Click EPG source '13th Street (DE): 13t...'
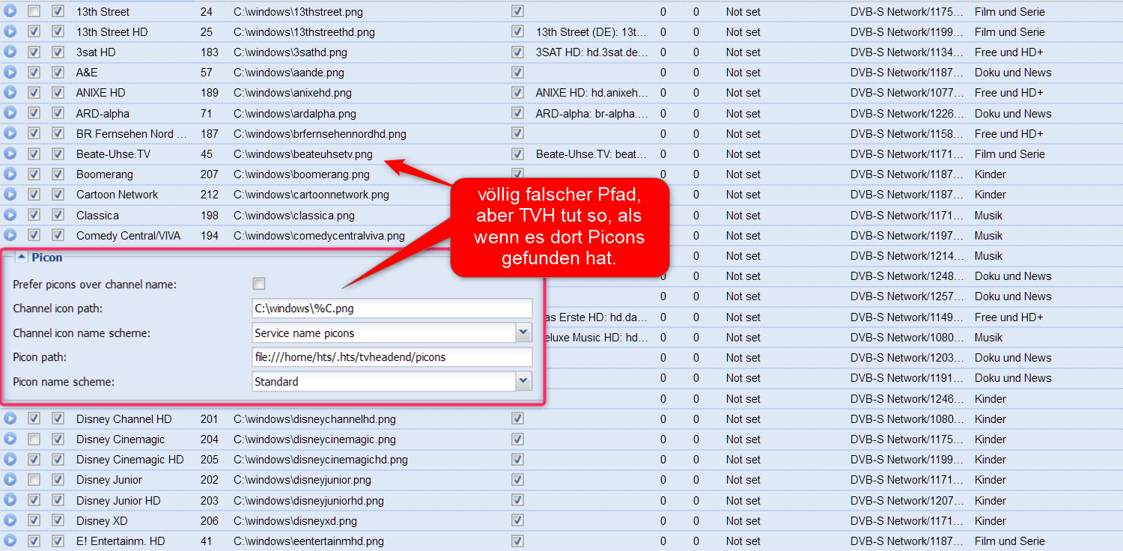The height and width of the screenshot is (551, 1123). (591, 32)
